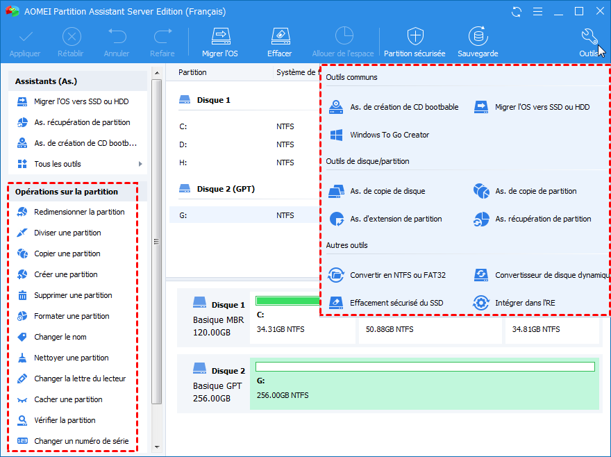Open the hamburger menu in title bar

[537, 12]
